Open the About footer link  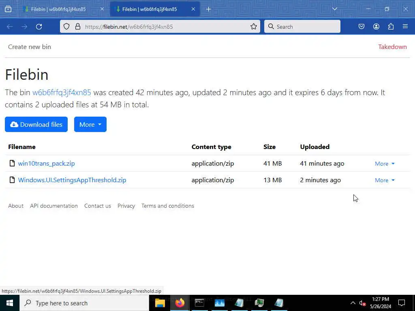pyautogui.click(x=16, y=206)
